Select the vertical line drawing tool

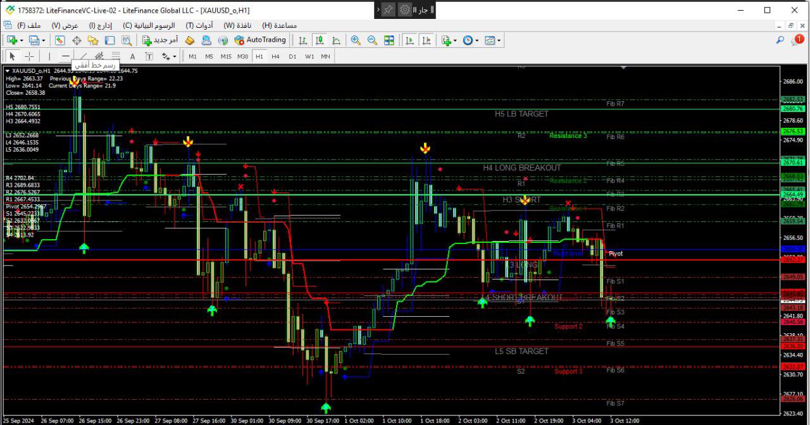click(x=49, y=56)
